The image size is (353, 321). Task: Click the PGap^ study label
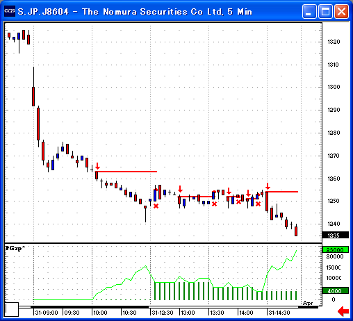[15, 248]
